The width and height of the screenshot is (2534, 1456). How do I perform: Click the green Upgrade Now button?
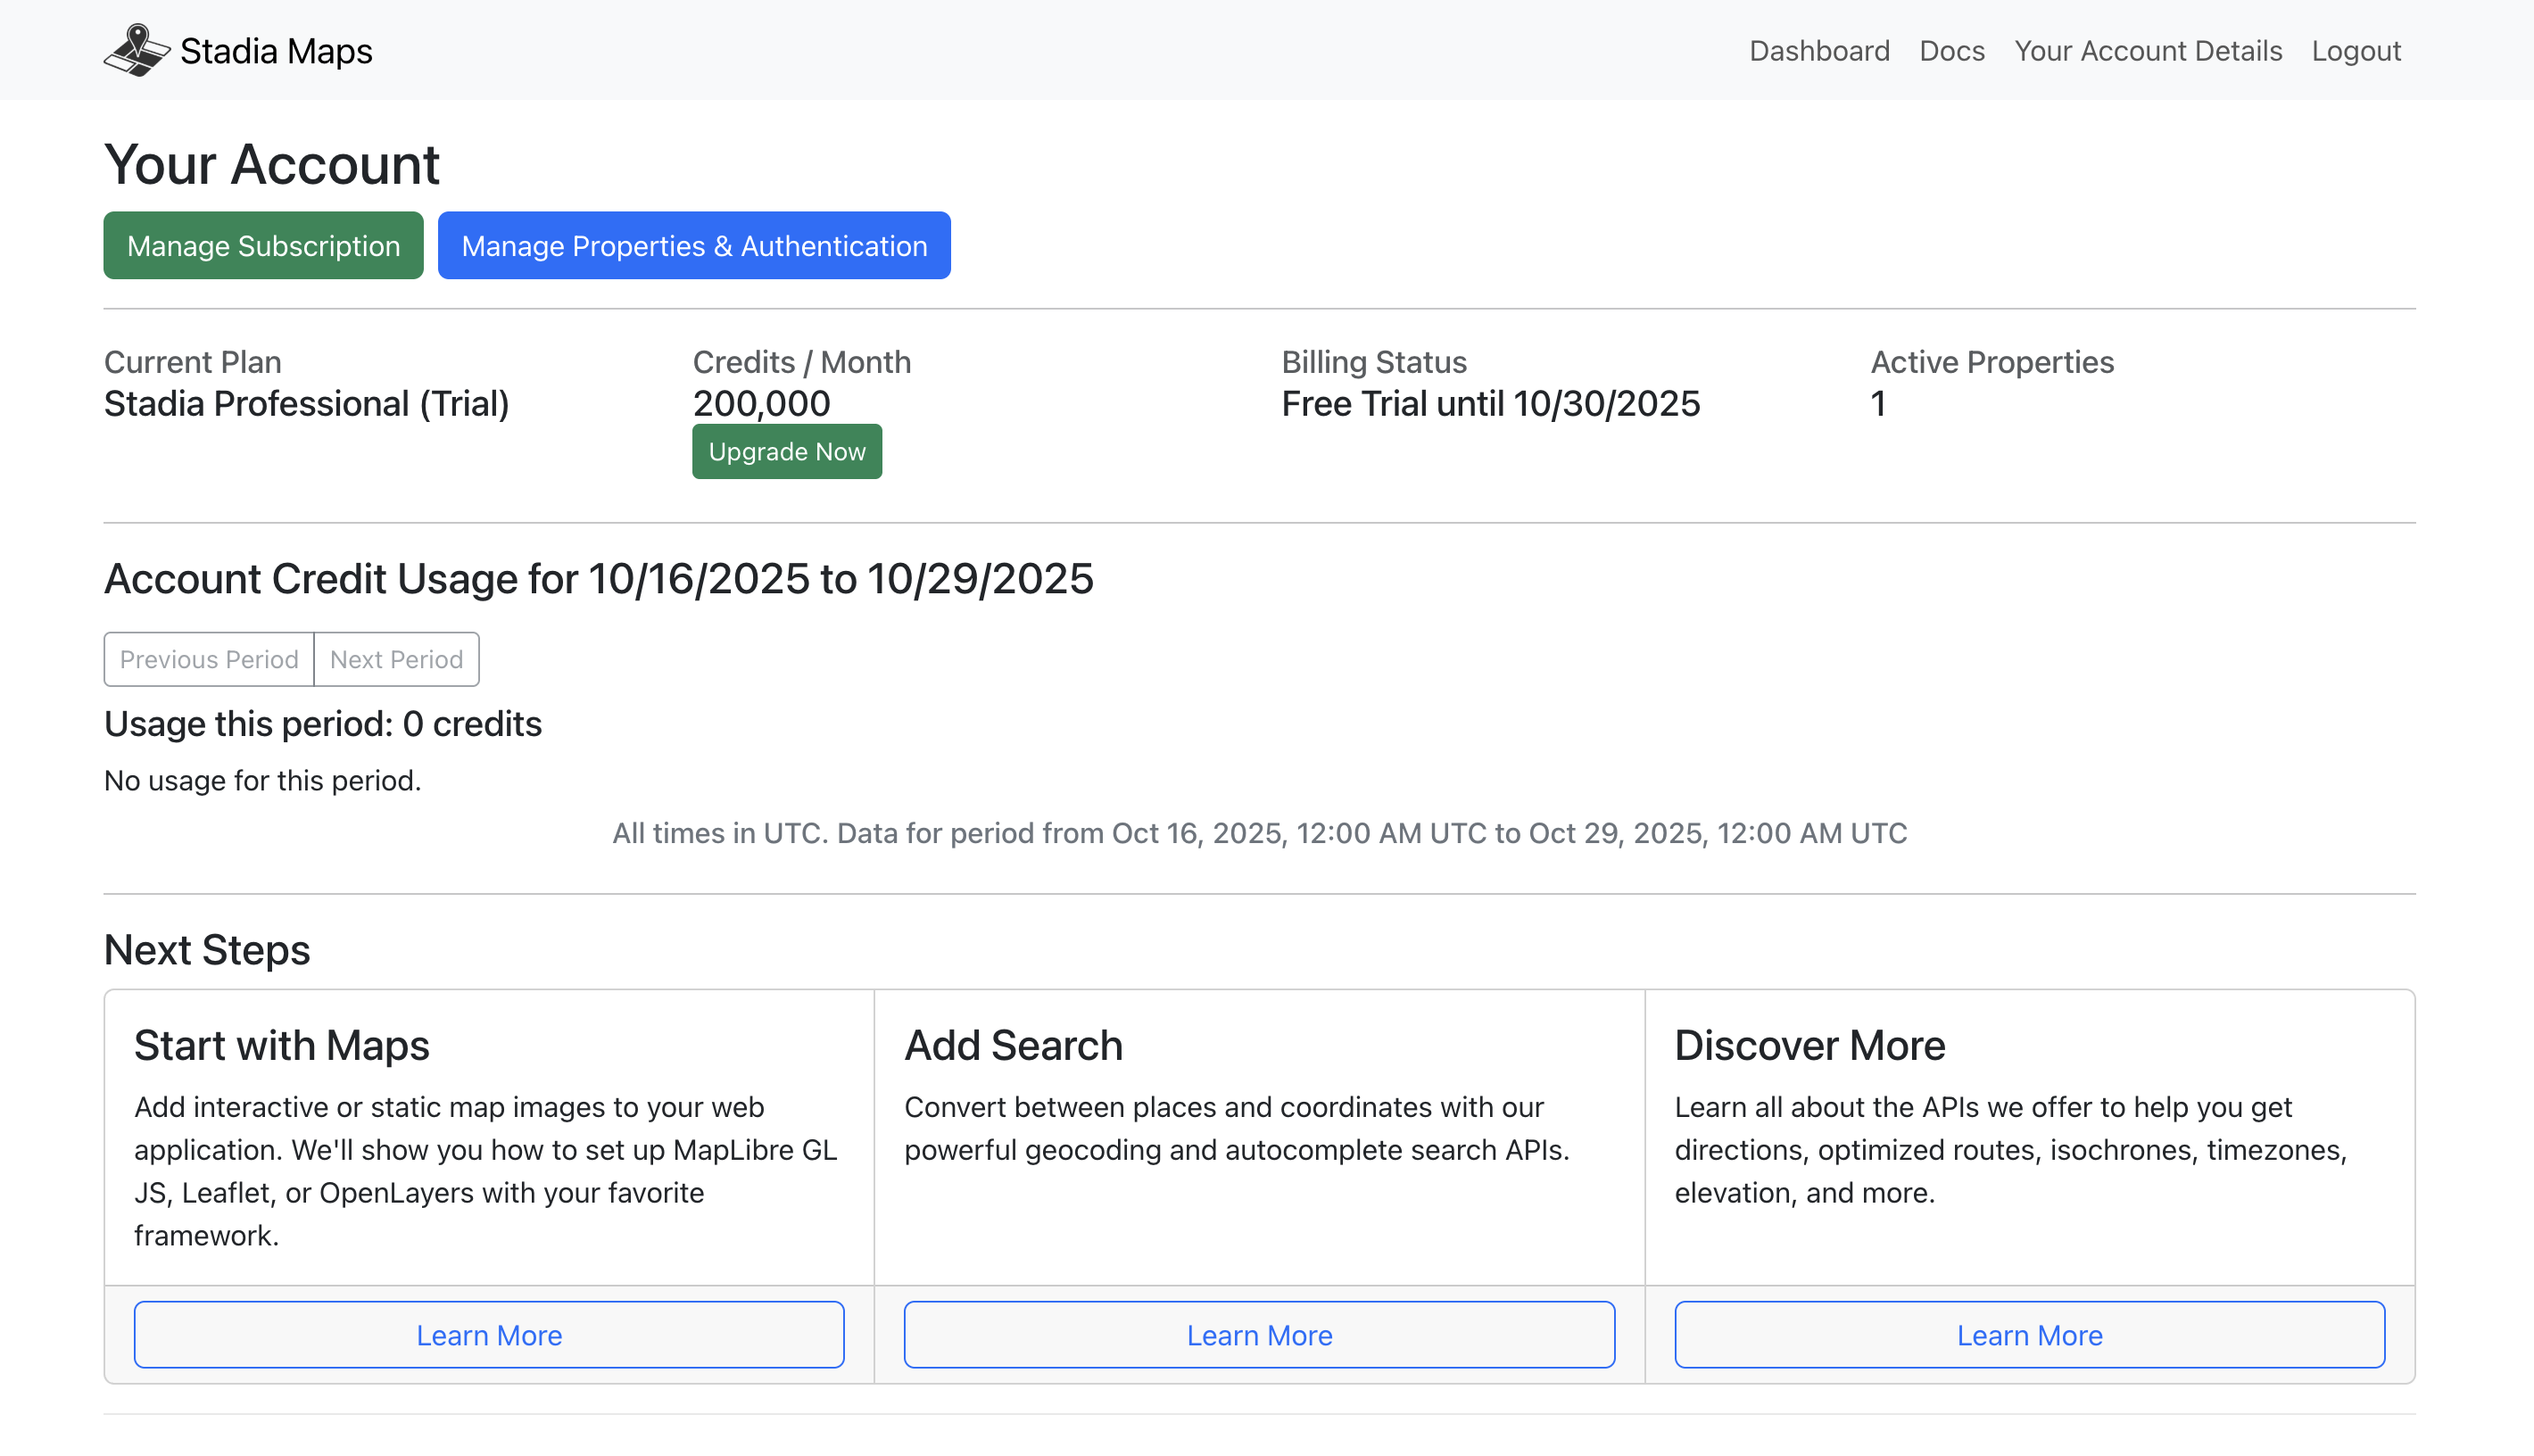pos(787,452)
